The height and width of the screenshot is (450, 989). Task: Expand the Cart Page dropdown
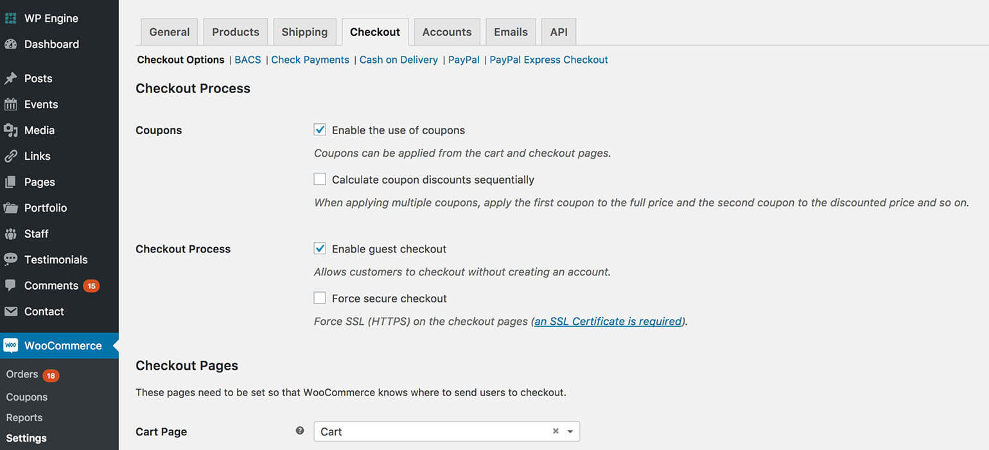point(569,431)
